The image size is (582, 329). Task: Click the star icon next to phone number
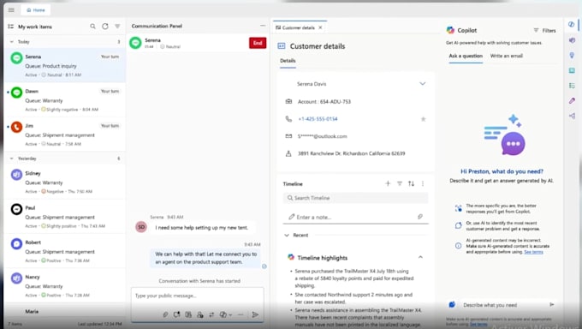423,119
